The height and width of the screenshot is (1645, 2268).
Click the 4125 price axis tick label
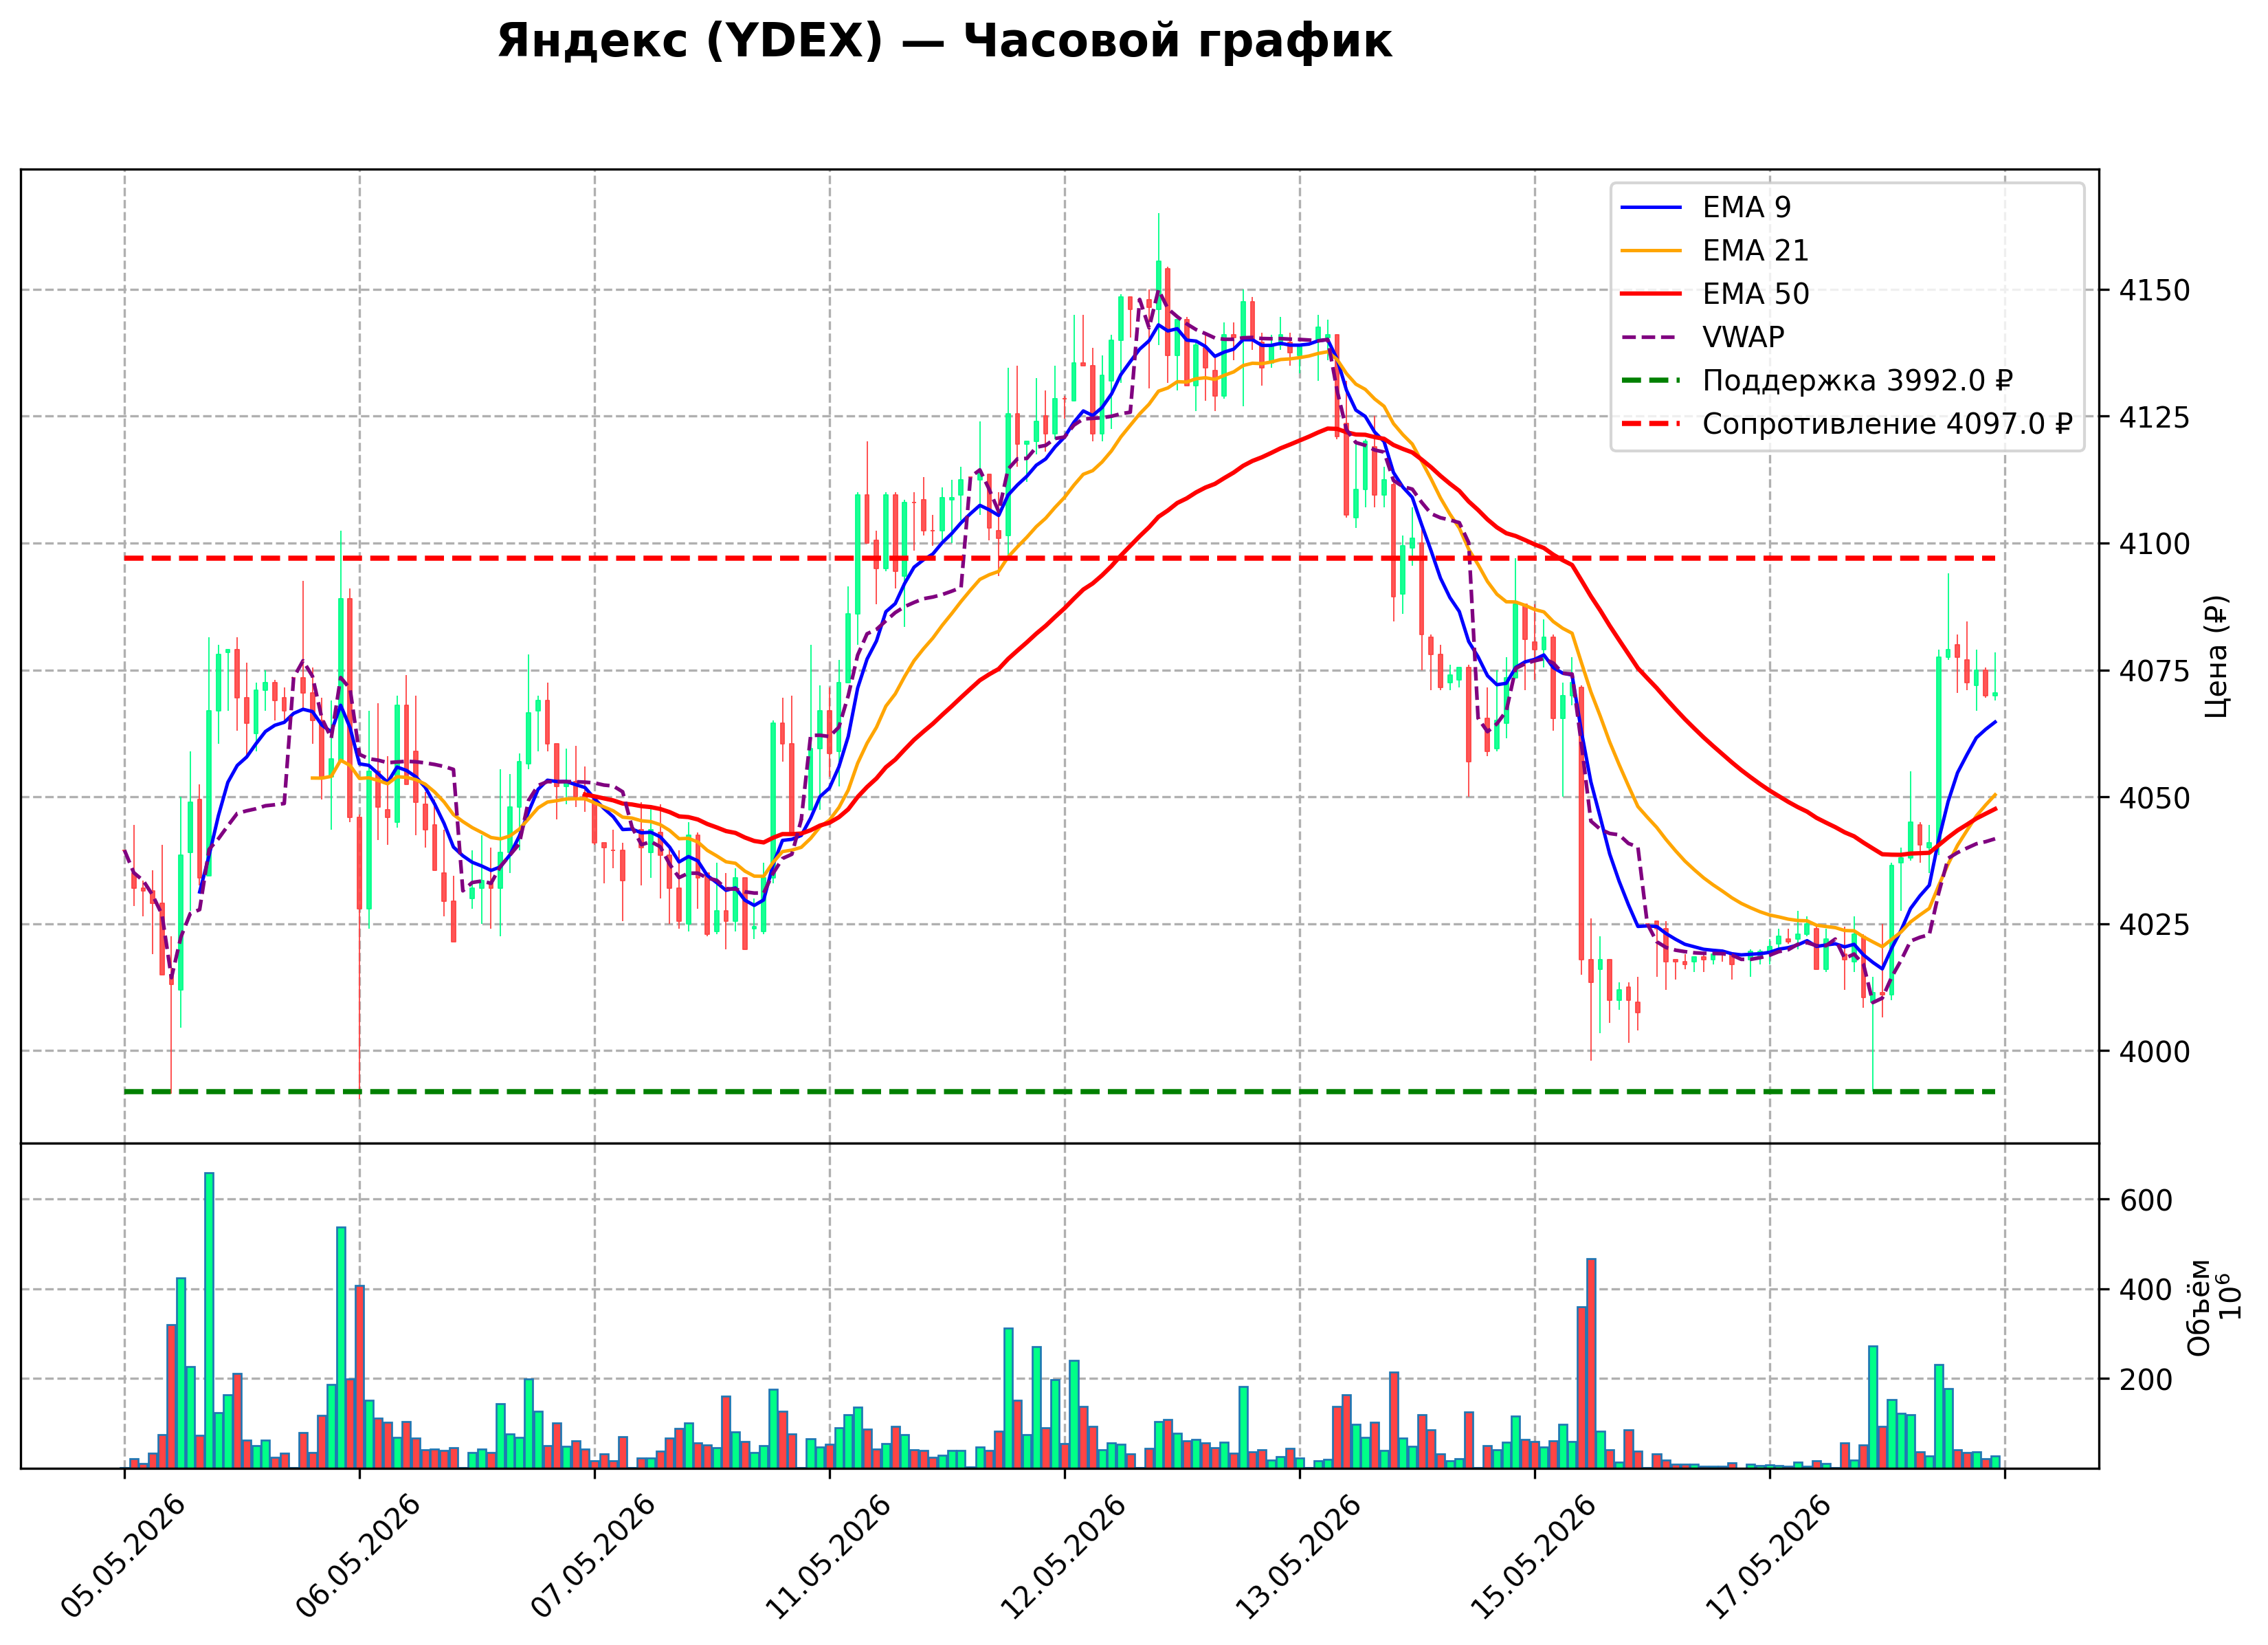[x=2154, y=417]
